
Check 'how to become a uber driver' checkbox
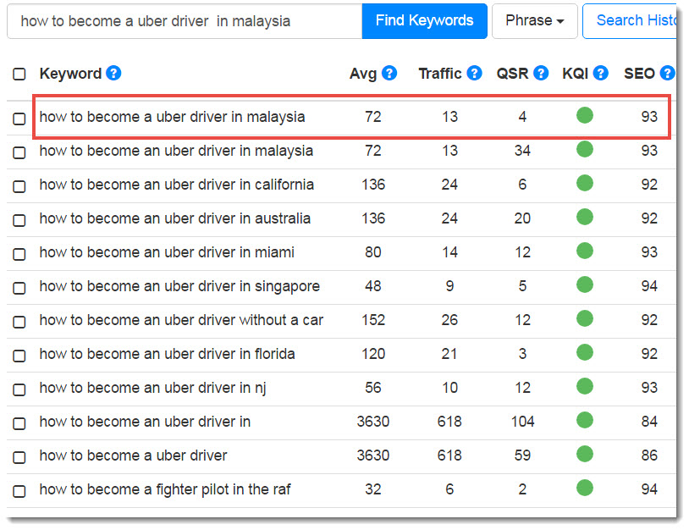(19, 457)
